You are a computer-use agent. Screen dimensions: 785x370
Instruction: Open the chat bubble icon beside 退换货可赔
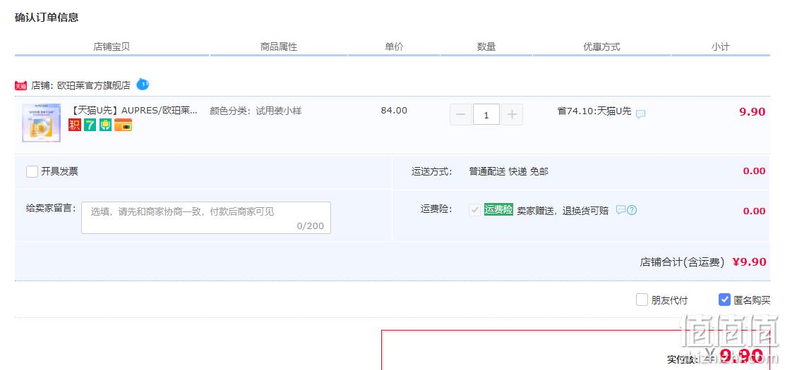[621, 210]
